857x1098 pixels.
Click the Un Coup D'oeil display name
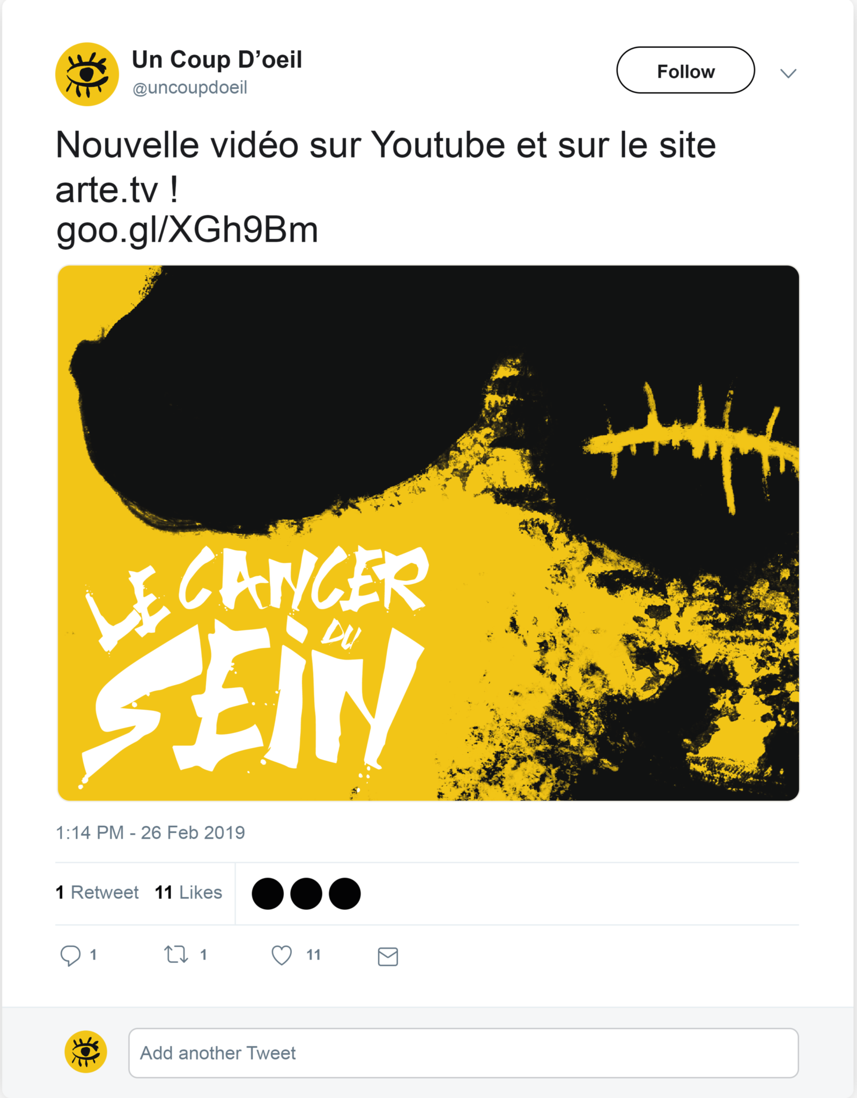(x=217, y=60)
